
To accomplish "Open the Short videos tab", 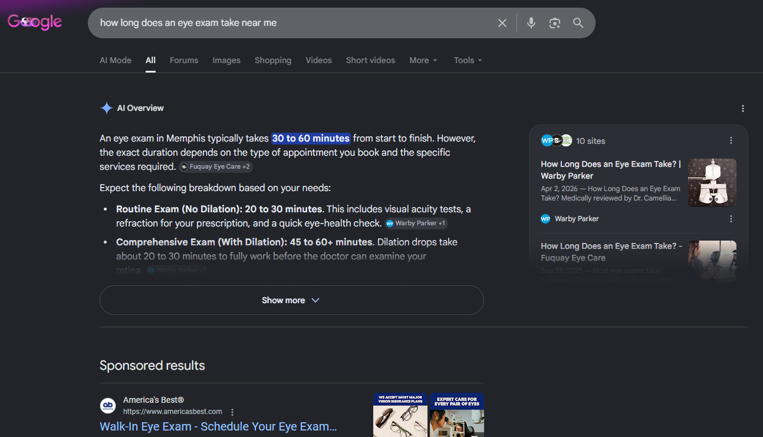I will pos(370,60).
